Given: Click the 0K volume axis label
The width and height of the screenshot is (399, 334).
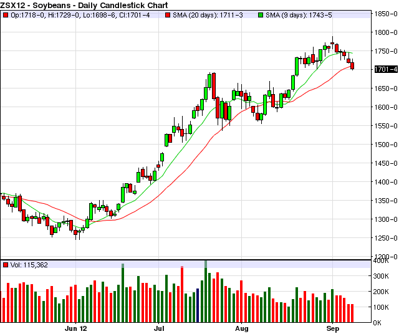Looking at the screenshot, I should pos(377,323).
